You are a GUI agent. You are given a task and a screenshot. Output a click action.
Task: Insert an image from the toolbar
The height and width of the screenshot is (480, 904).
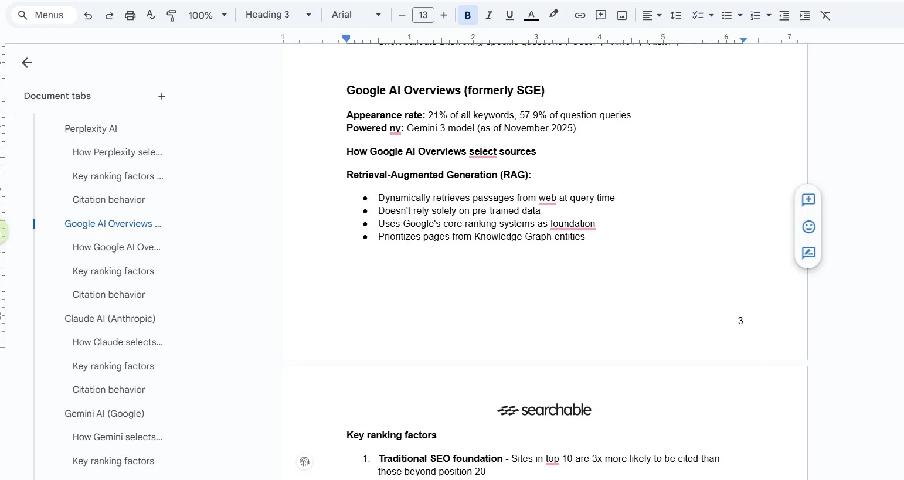click(622, 15)
